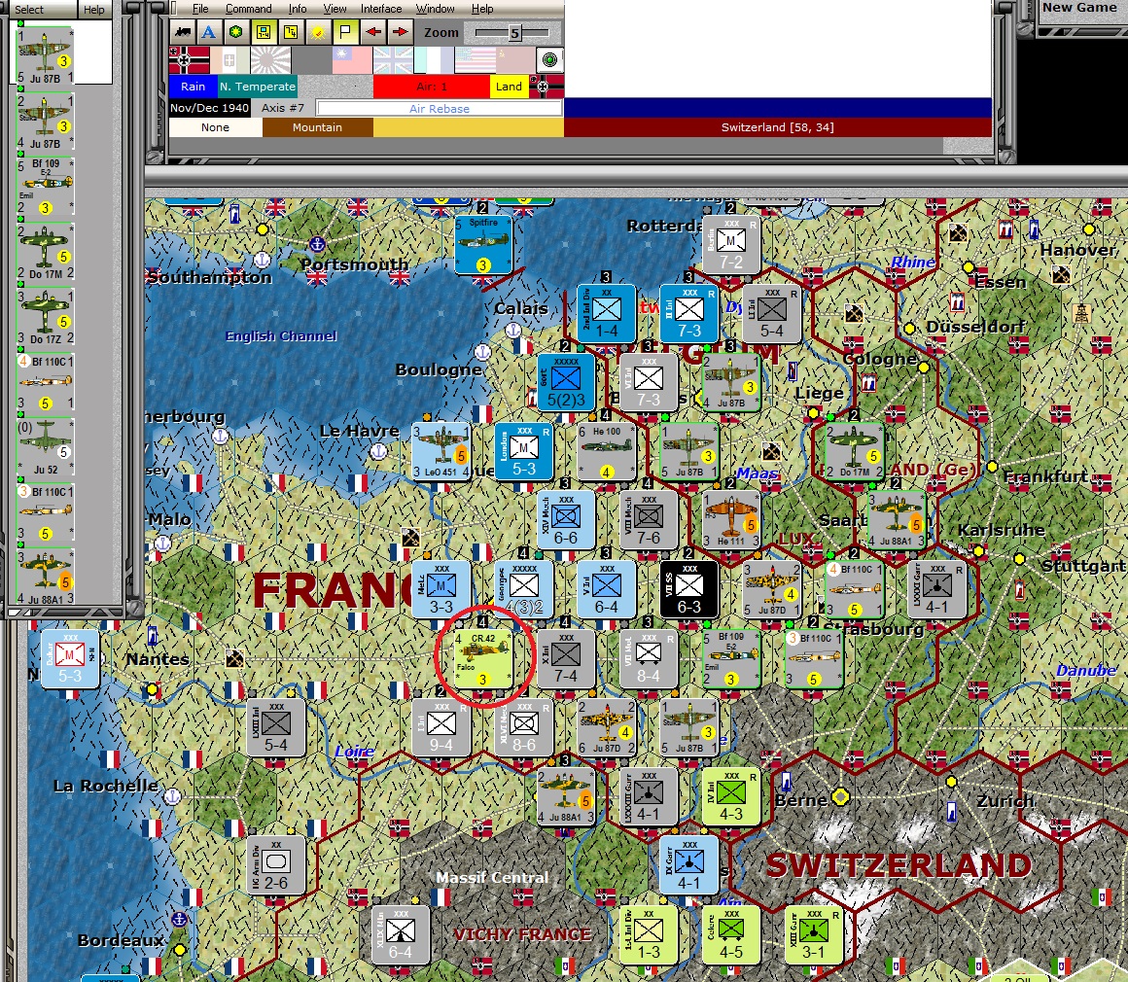Select the Ju 52 transport in the unit list
Image resolution: width=1128 pixels, height=982 pixels.
(x=46, y=447)
